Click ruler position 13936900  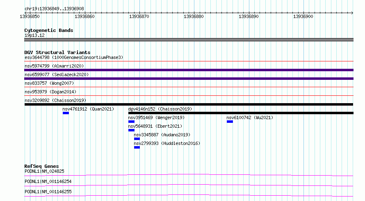(303, 16)
